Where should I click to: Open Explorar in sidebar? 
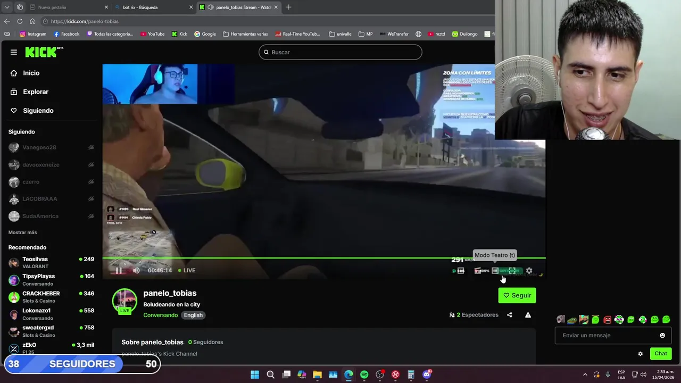pos(30,91)
